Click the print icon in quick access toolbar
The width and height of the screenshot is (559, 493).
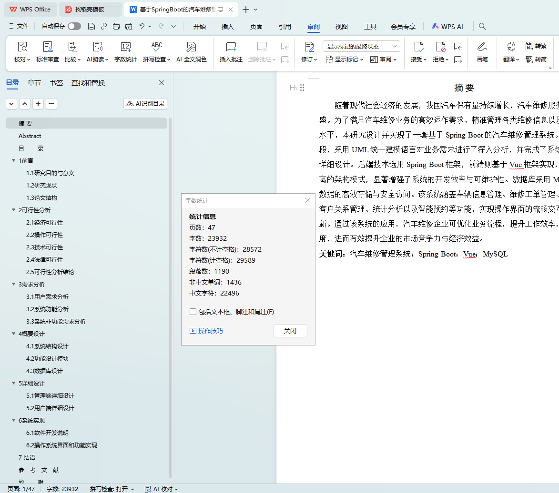[116, 27]
